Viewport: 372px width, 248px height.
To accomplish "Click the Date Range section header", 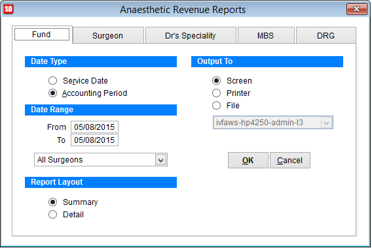I will pyautogui.click(x=101, y=110).
